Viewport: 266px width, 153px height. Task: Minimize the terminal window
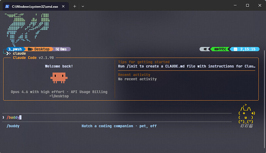[x=235, y=5]
